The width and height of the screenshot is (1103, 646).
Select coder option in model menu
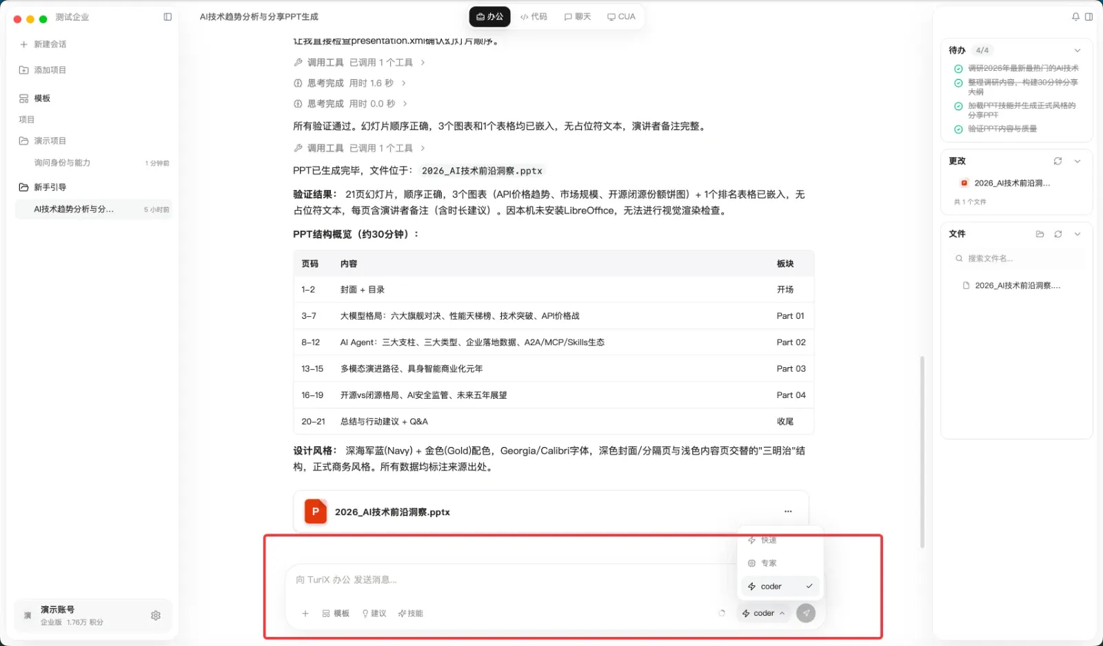[x=780, y=587]
